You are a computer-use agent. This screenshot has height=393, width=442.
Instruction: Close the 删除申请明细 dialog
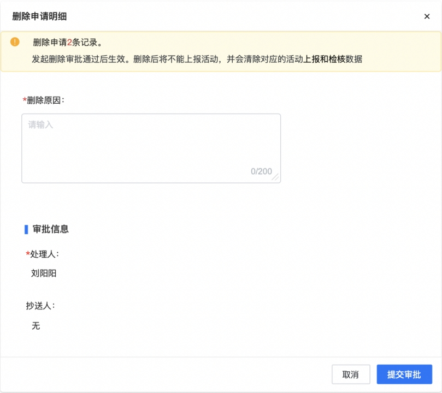tap(427, 16)
